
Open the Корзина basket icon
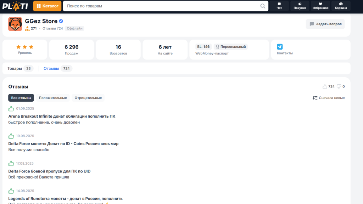click(341, 6)
